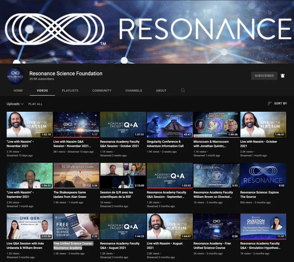Image resolution: width=294 pixels, height=262 pixels.
Task: Click the Resonance Science Foundation channel name
Action: [x=66, y=74]
